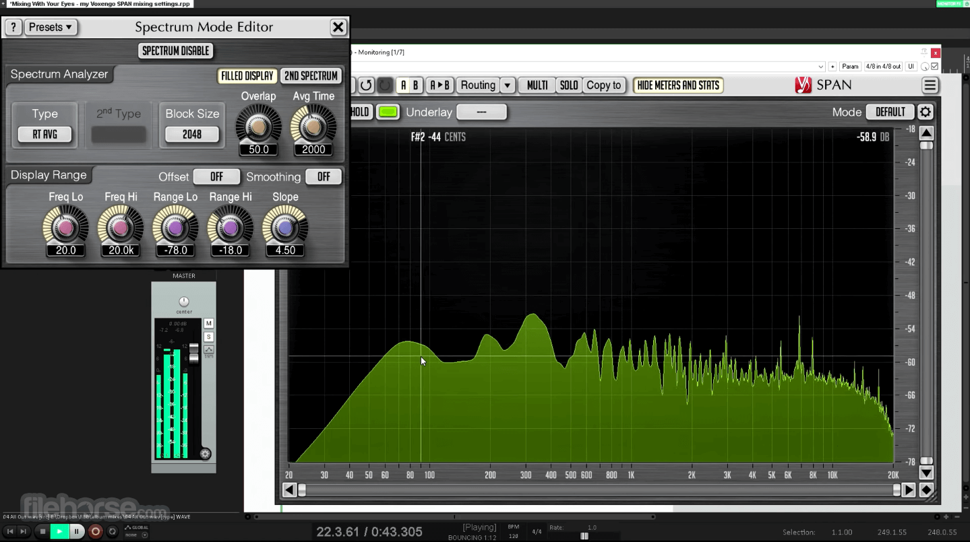
Task: Toggle Offset OFF switch
Action: [216, 177]
